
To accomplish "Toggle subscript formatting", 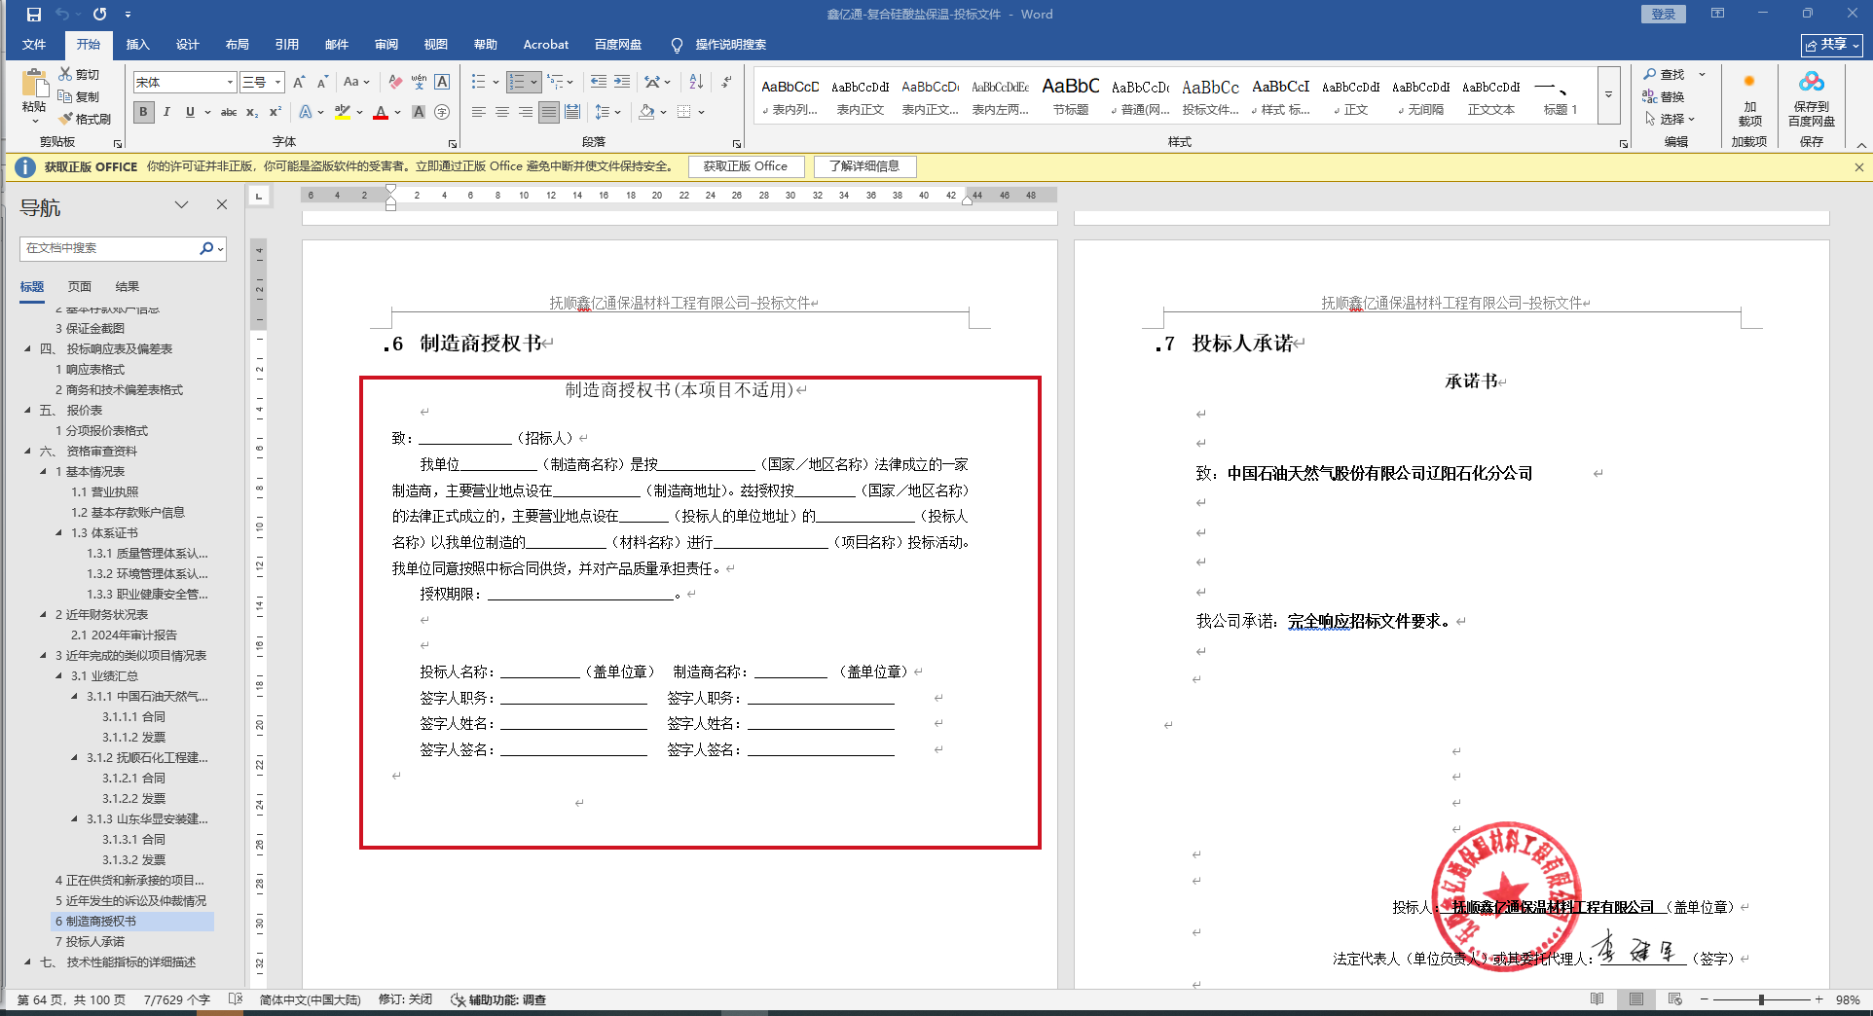I will coord(252,113).
